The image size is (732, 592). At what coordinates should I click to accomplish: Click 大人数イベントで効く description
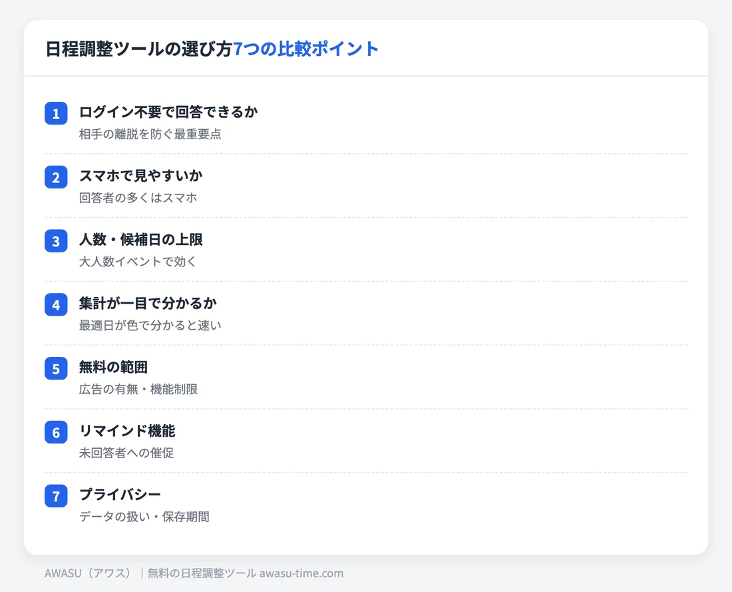click(x=138, y=262)
